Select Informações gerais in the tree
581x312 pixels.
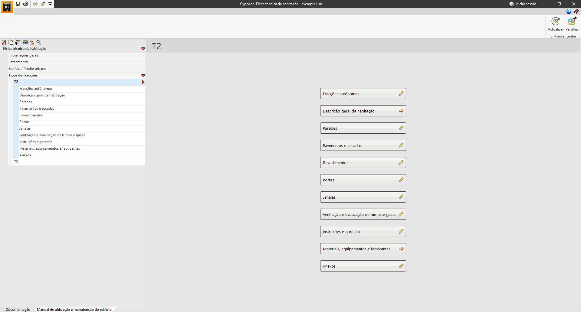(77, 55)
